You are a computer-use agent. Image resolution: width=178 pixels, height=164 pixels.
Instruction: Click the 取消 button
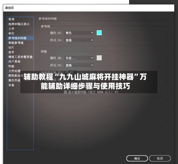point(160,158)
